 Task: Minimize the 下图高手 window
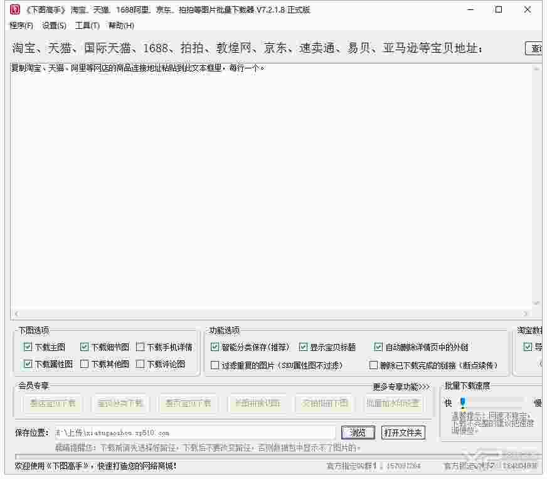point(470,9)
